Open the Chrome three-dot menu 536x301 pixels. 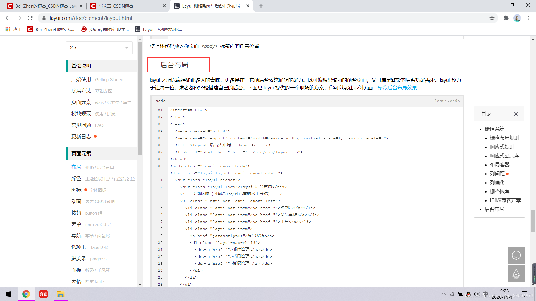(x=528, y=18)
